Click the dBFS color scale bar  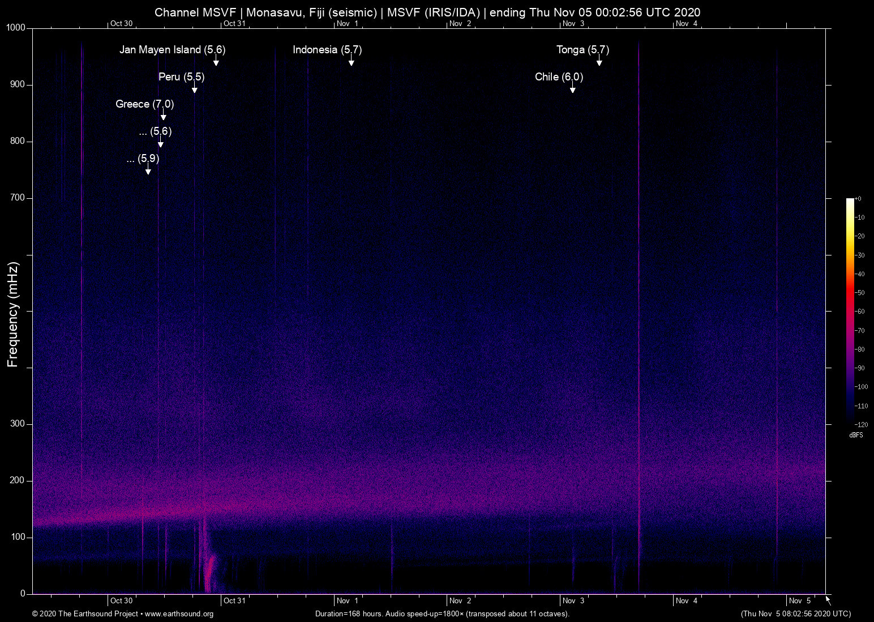(850, 310)
